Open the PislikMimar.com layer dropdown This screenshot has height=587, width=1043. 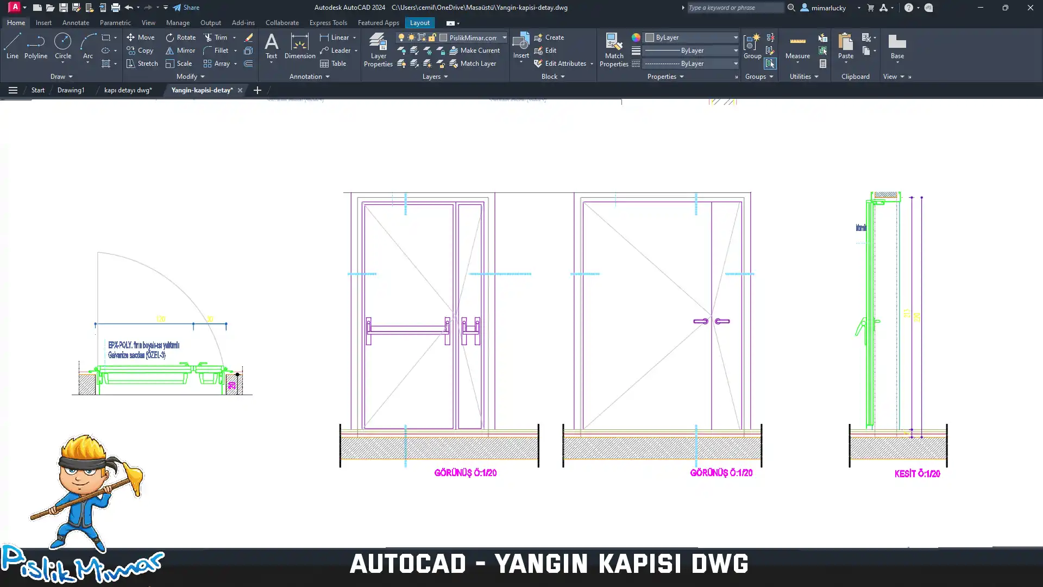click(504, 38)
